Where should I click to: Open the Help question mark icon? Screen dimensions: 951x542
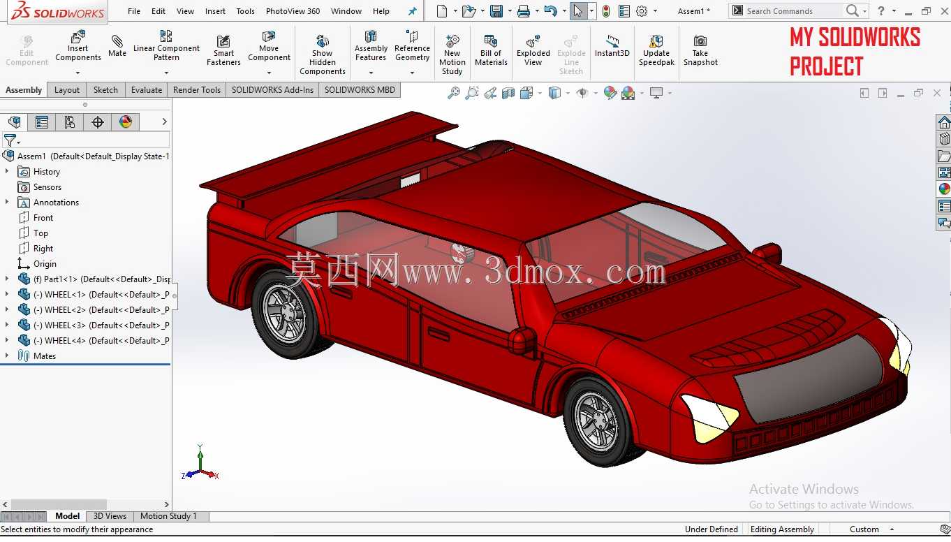tap(880, 11)
